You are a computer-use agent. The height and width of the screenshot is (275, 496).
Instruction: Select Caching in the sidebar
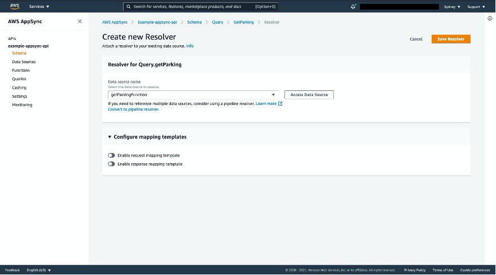click(x=19, y=88)
